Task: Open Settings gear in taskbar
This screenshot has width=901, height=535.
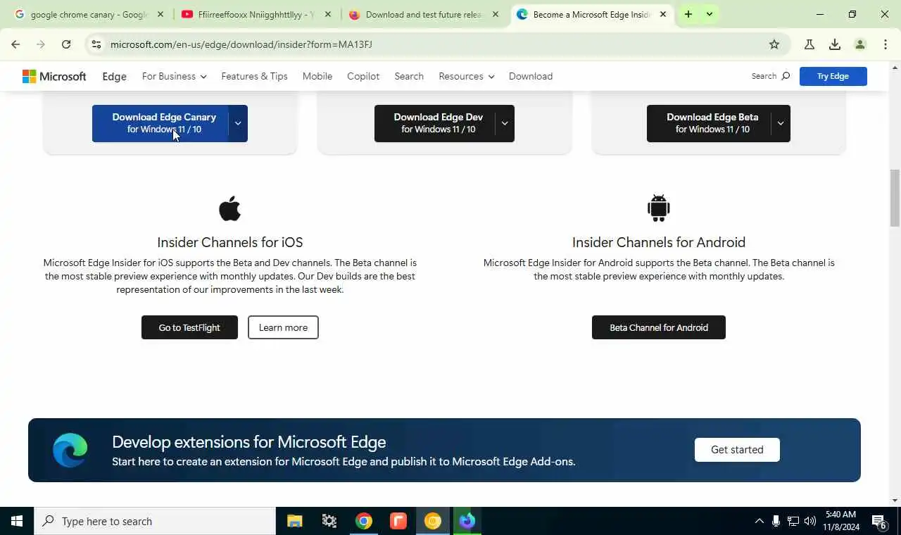Action: click(x=329, y=521)
